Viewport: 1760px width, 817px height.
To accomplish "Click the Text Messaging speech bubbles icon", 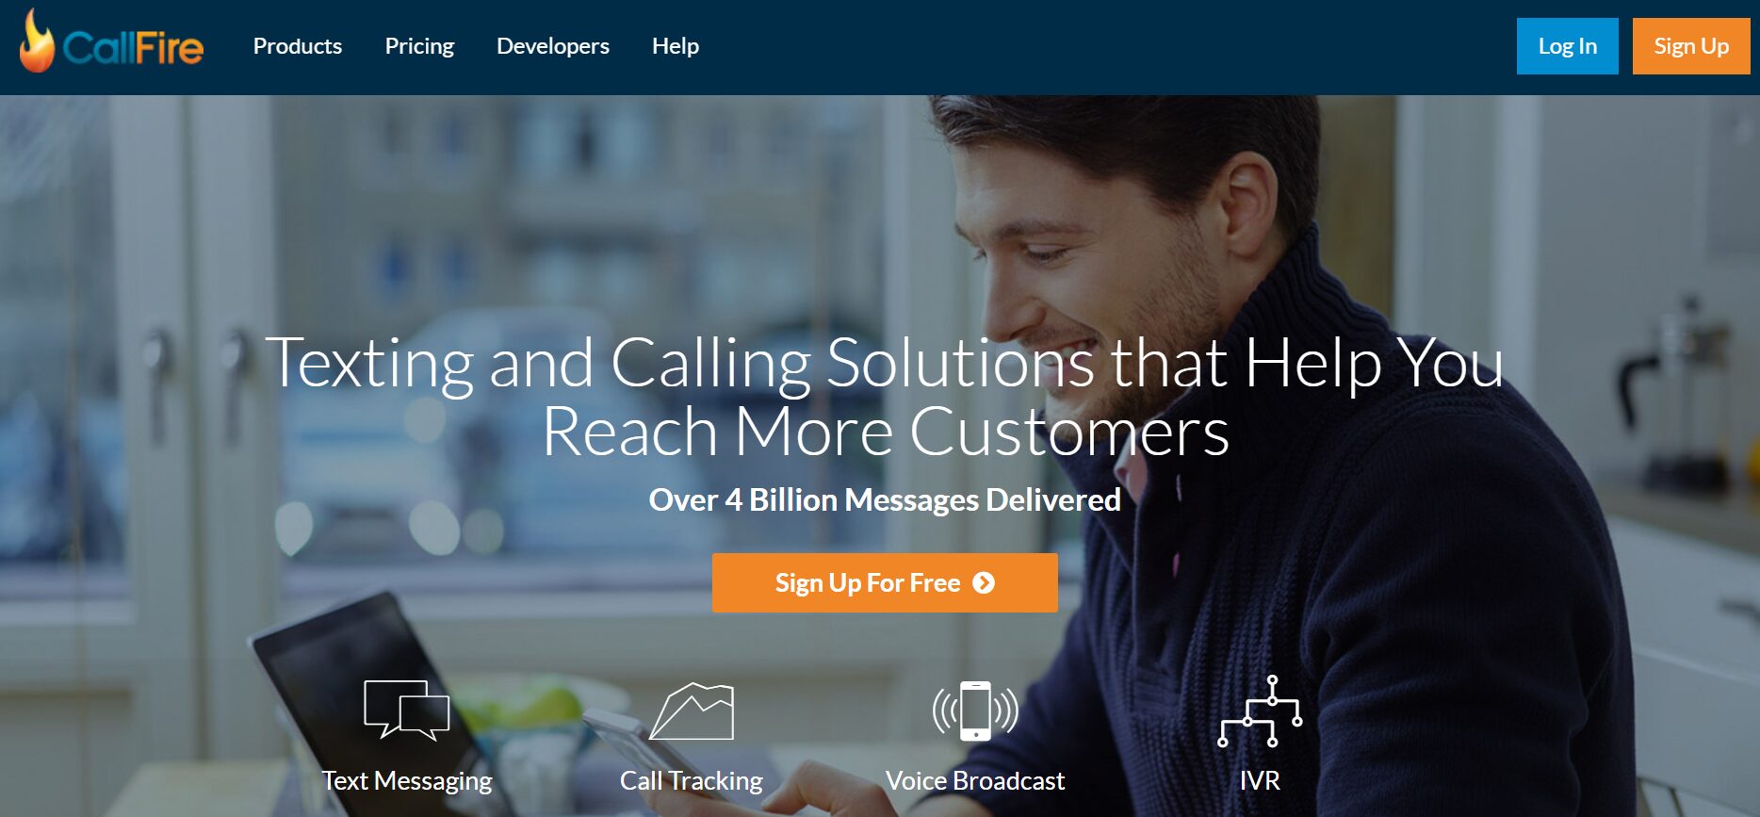I will [407, 710].
